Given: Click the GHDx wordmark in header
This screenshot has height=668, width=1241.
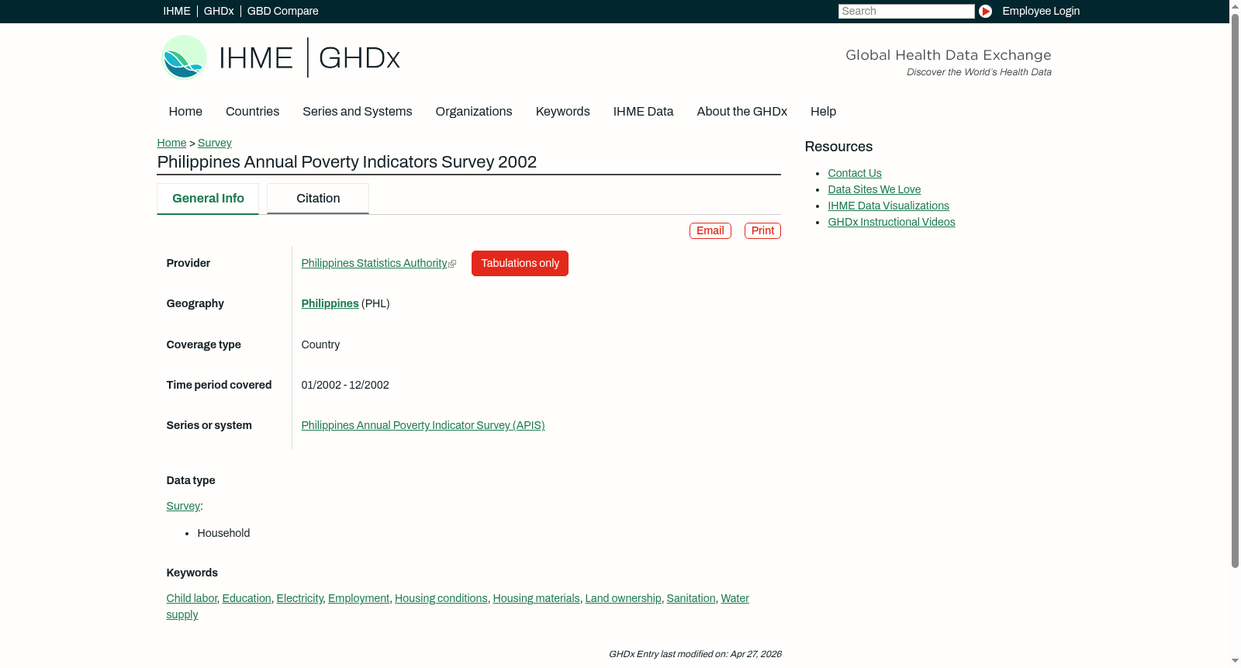Looking at the screenshot, I should coord(359,57).
